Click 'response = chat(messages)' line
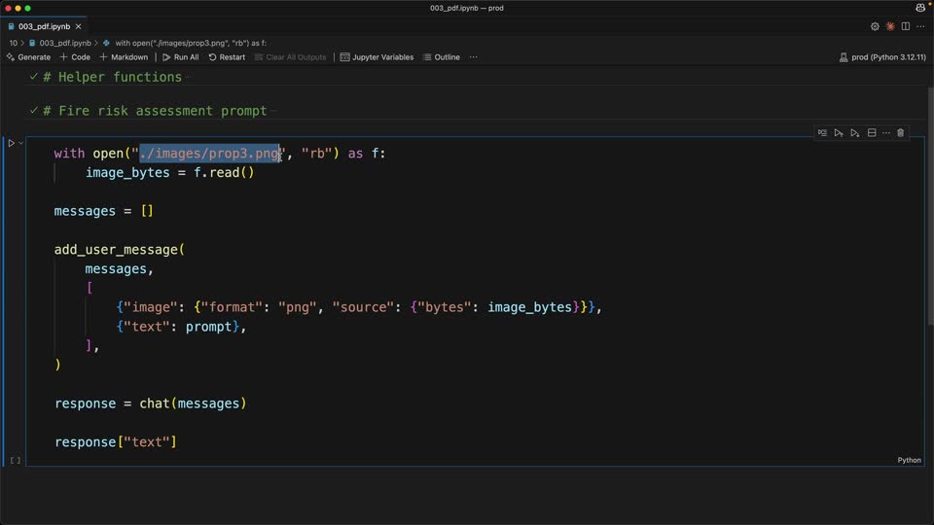This screenshot has width=934, height=525. [x=151, y=403]
